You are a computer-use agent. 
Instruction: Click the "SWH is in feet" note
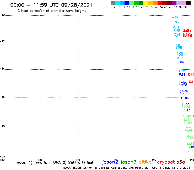click(x=81, y=162)
